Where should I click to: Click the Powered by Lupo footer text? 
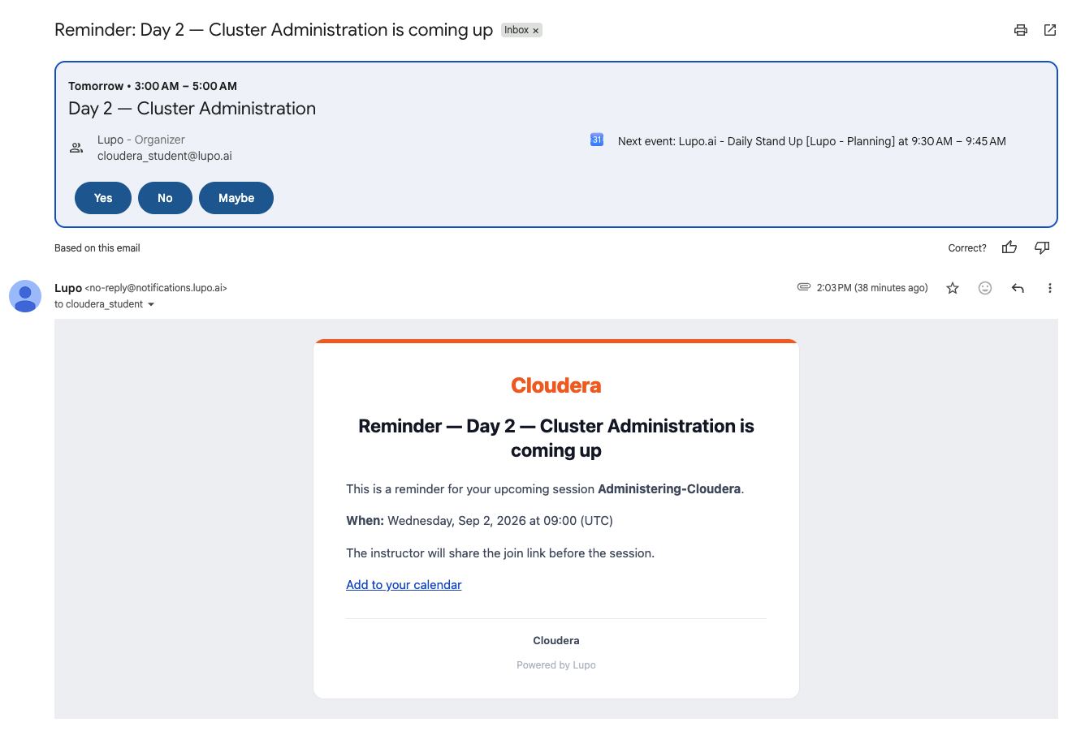[556, 665]
